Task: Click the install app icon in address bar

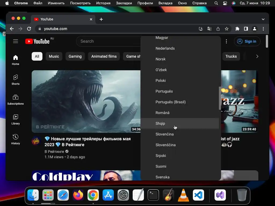Action: point(201,29)
